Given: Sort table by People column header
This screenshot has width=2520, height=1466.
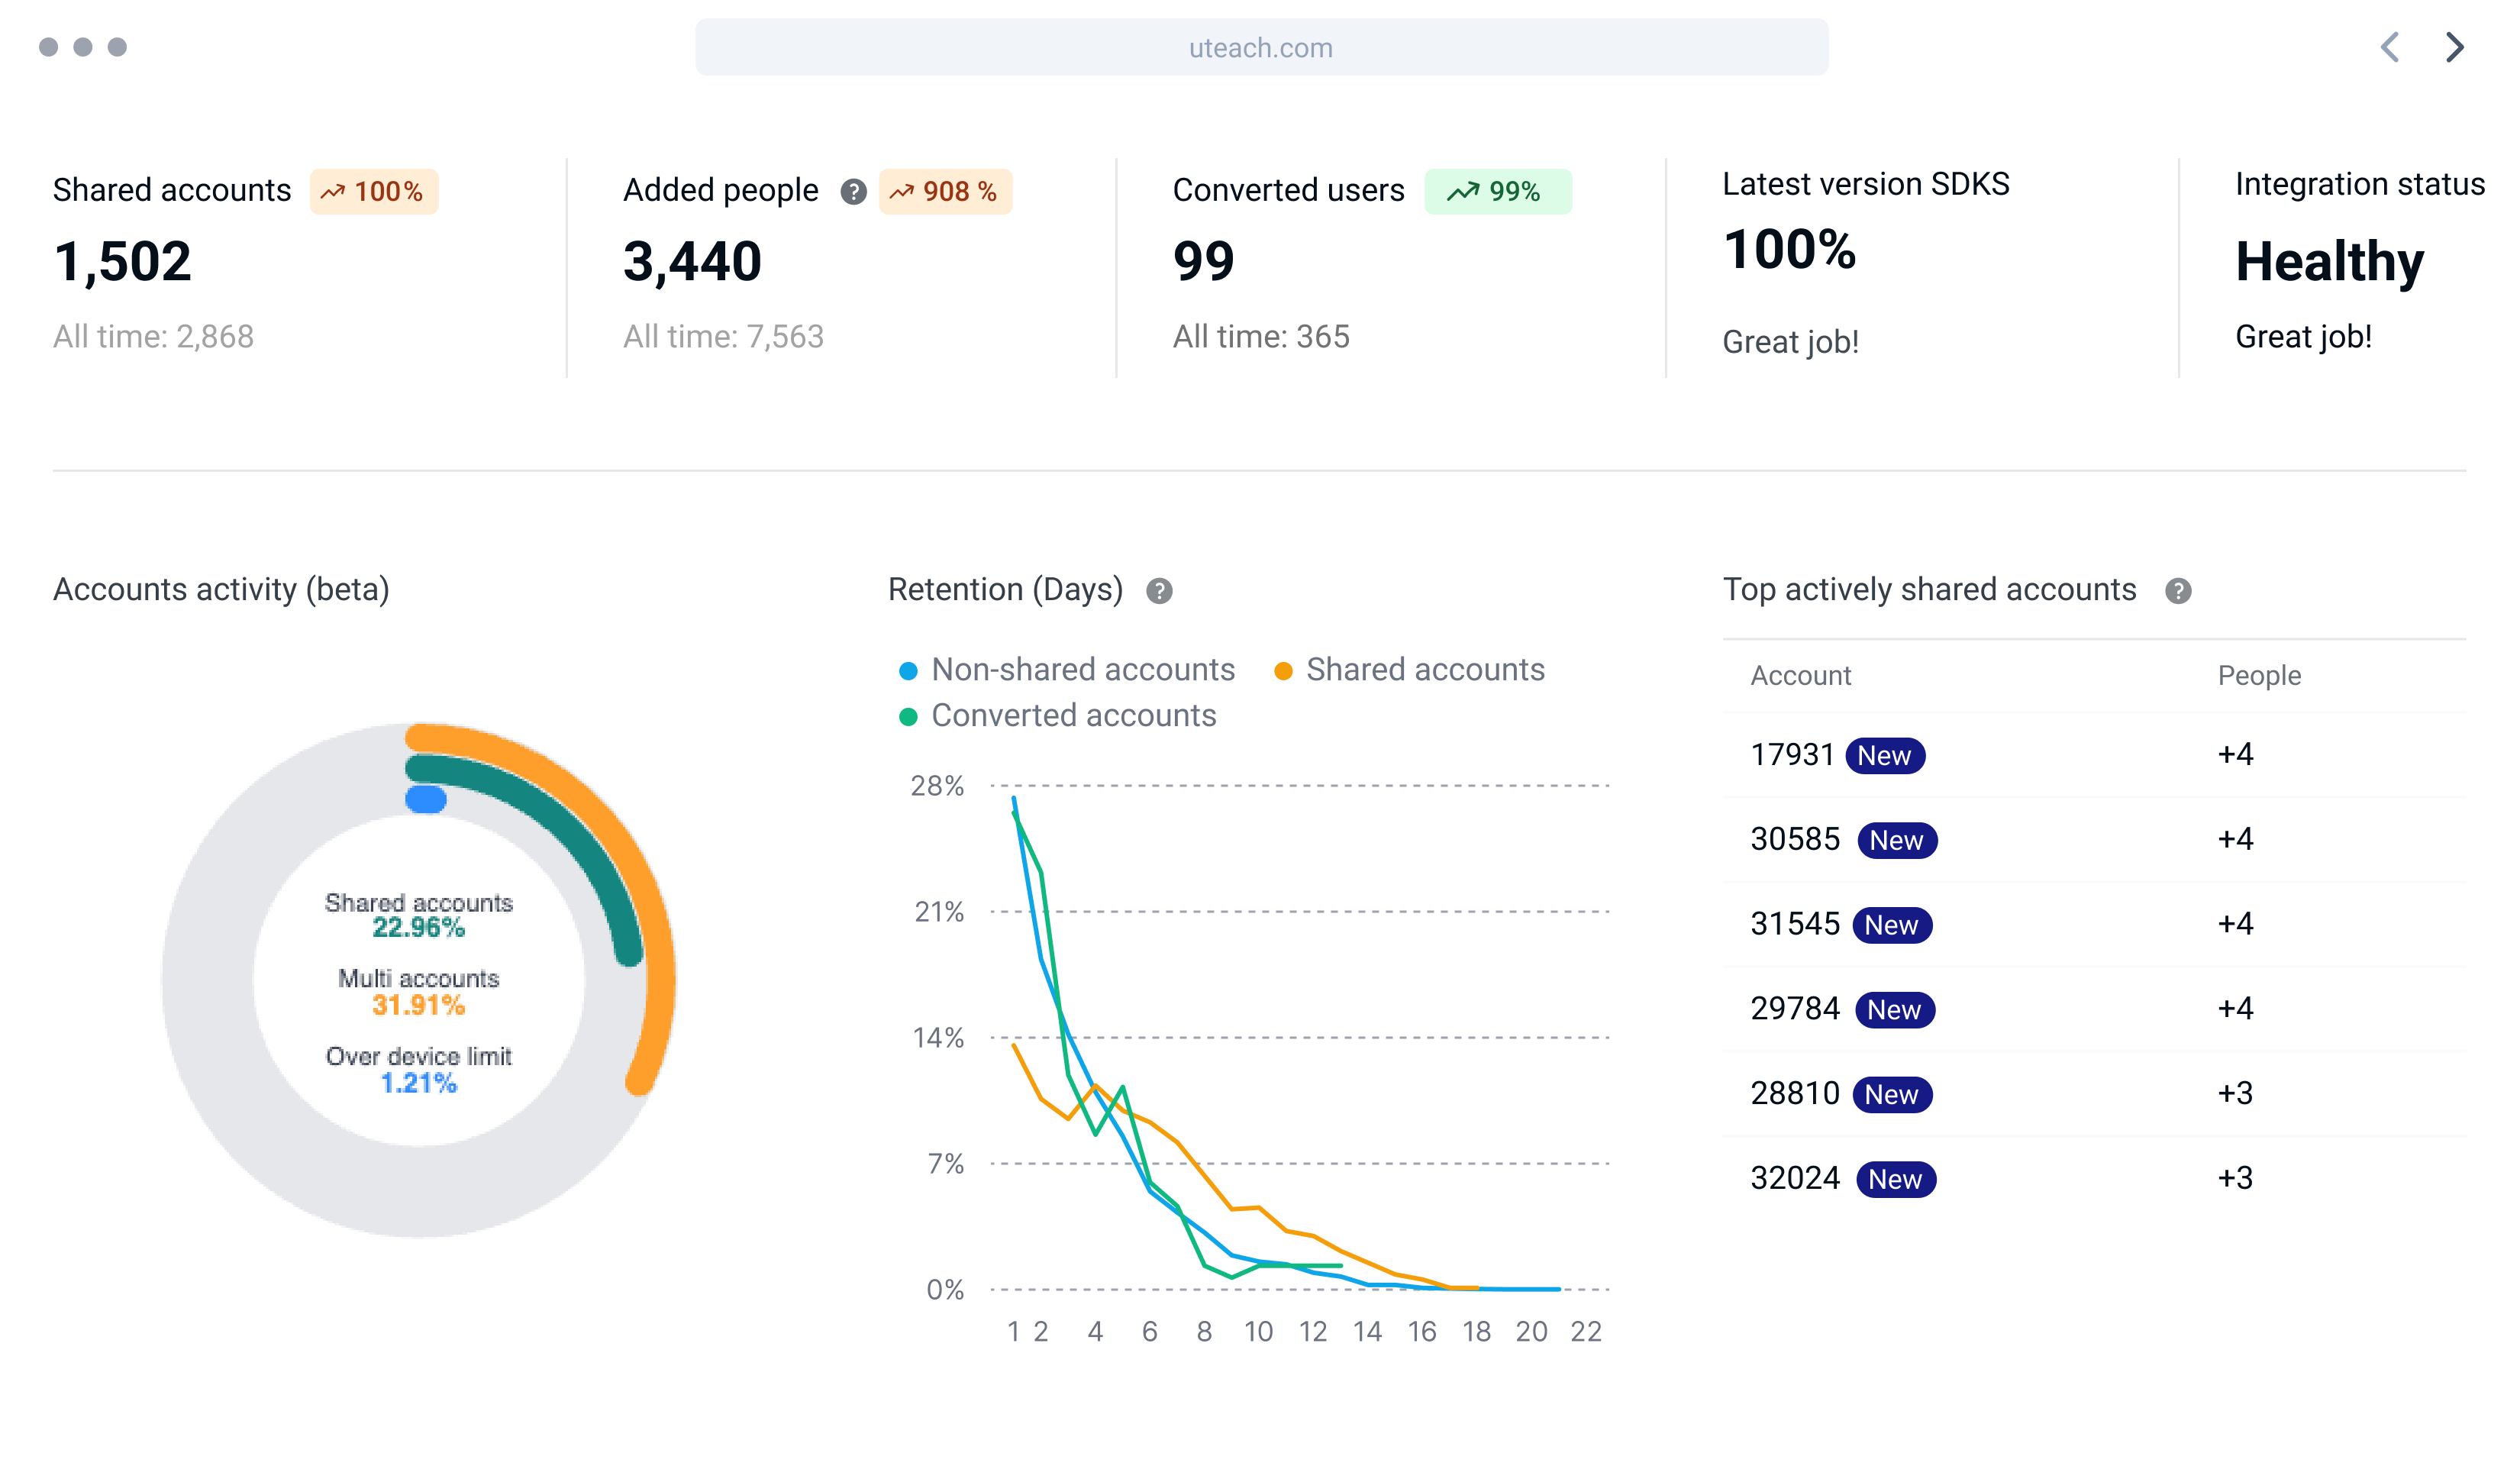Looking at the screenshot, I should click(2259, 675).
